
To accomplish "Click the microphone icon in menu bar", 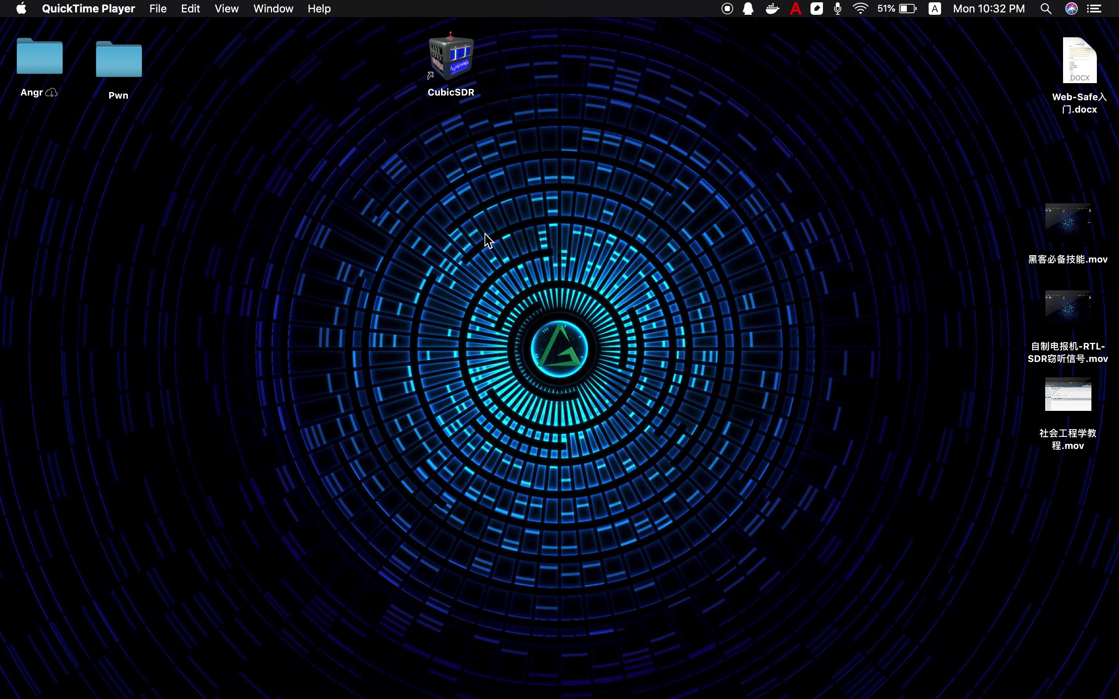I will click(837, 8).
